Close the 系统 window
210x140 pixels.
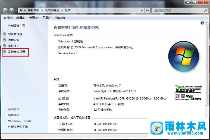click(203, 2)
